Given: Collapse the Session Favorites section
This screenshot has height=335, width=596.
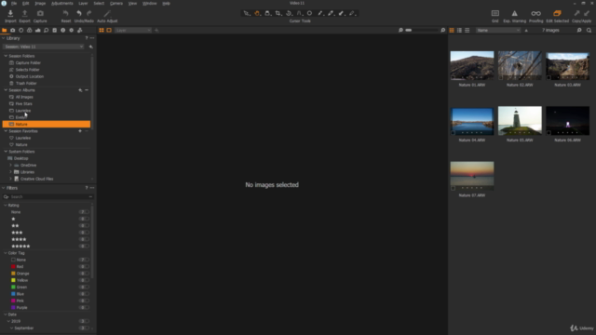Looking at the screenshot, I should coord(6,131).
